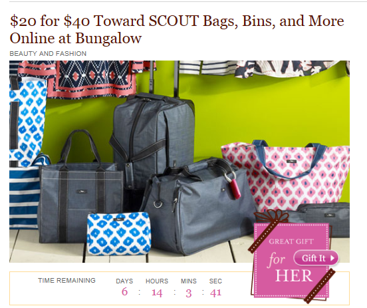Click the red luggage tag on duffel
This screenshot has width=367, height=308.
tap(235, 189)
